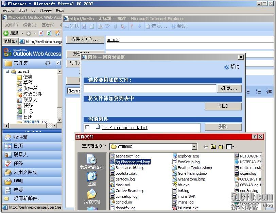Image resolution: width=276 pixels, height=213 pixels.
Task: Open the CD menu of Virtual PC
Action: click(x=33, y=10)
